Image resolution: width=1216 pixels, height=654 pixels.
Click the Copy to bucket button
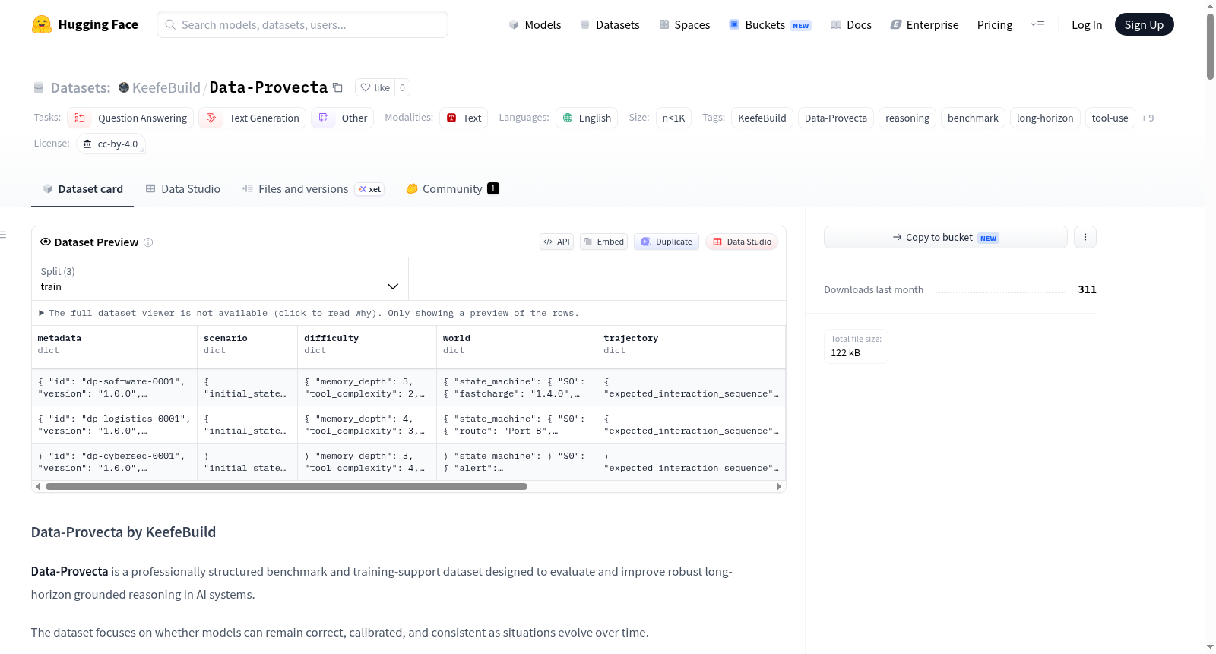tap(945, 237)
